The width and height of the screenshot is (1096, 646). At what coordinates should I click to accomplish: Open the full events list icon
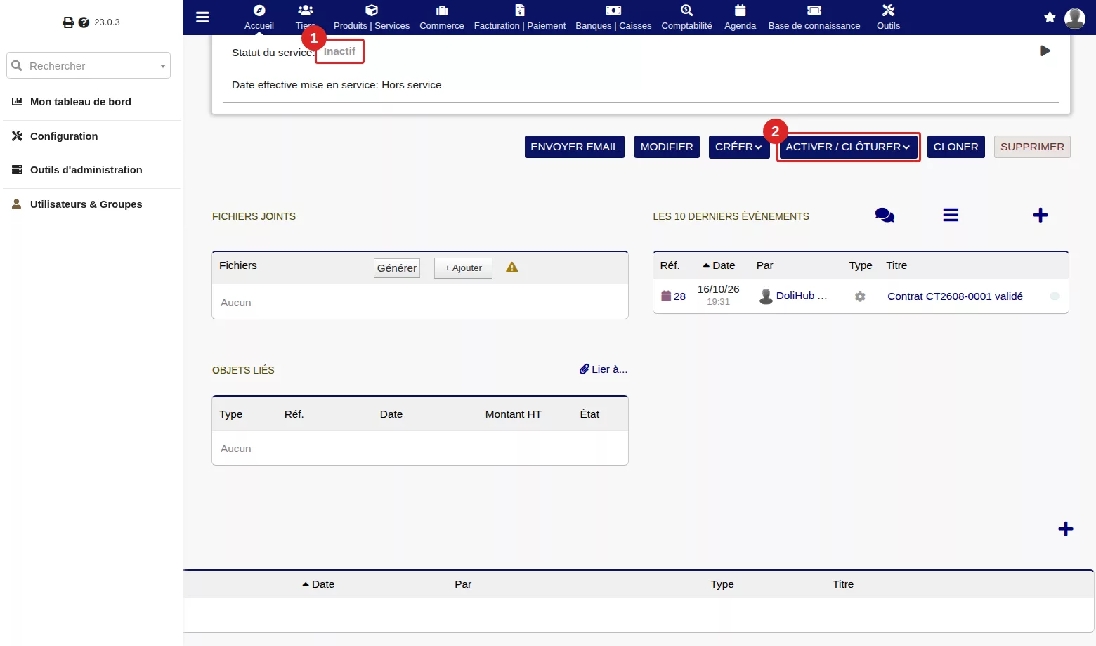point(951,215)
